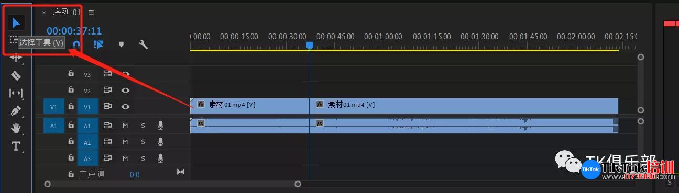This screenshot has height=193, width=679.
Task: Toggle lock on track V3
Action: pos(71,74)
